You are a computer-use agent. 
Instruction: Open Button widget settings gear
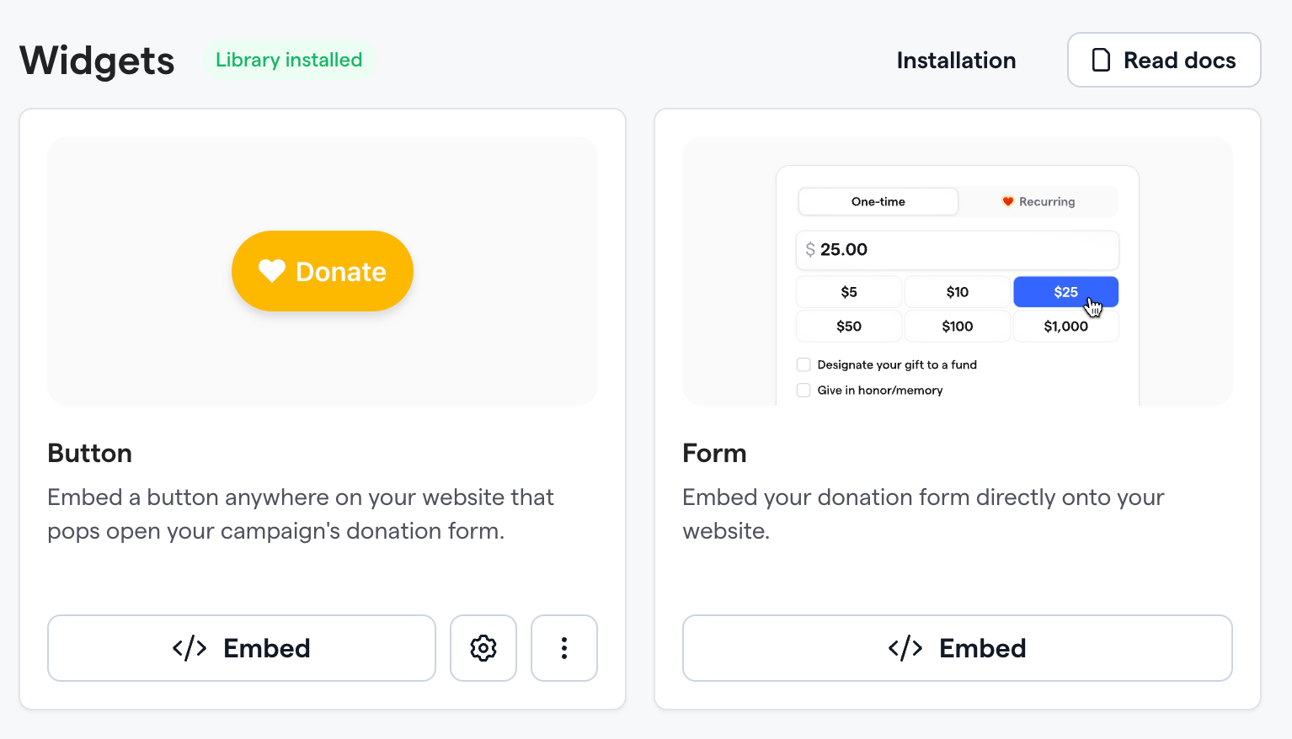[483, 648]
